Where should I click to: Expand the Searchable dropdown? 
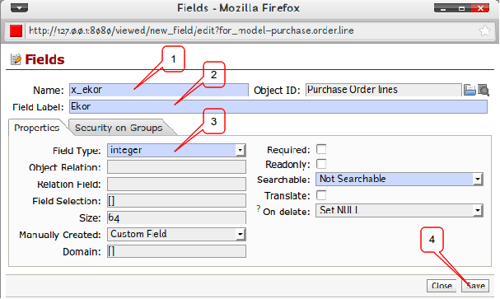tap(400, 179)
